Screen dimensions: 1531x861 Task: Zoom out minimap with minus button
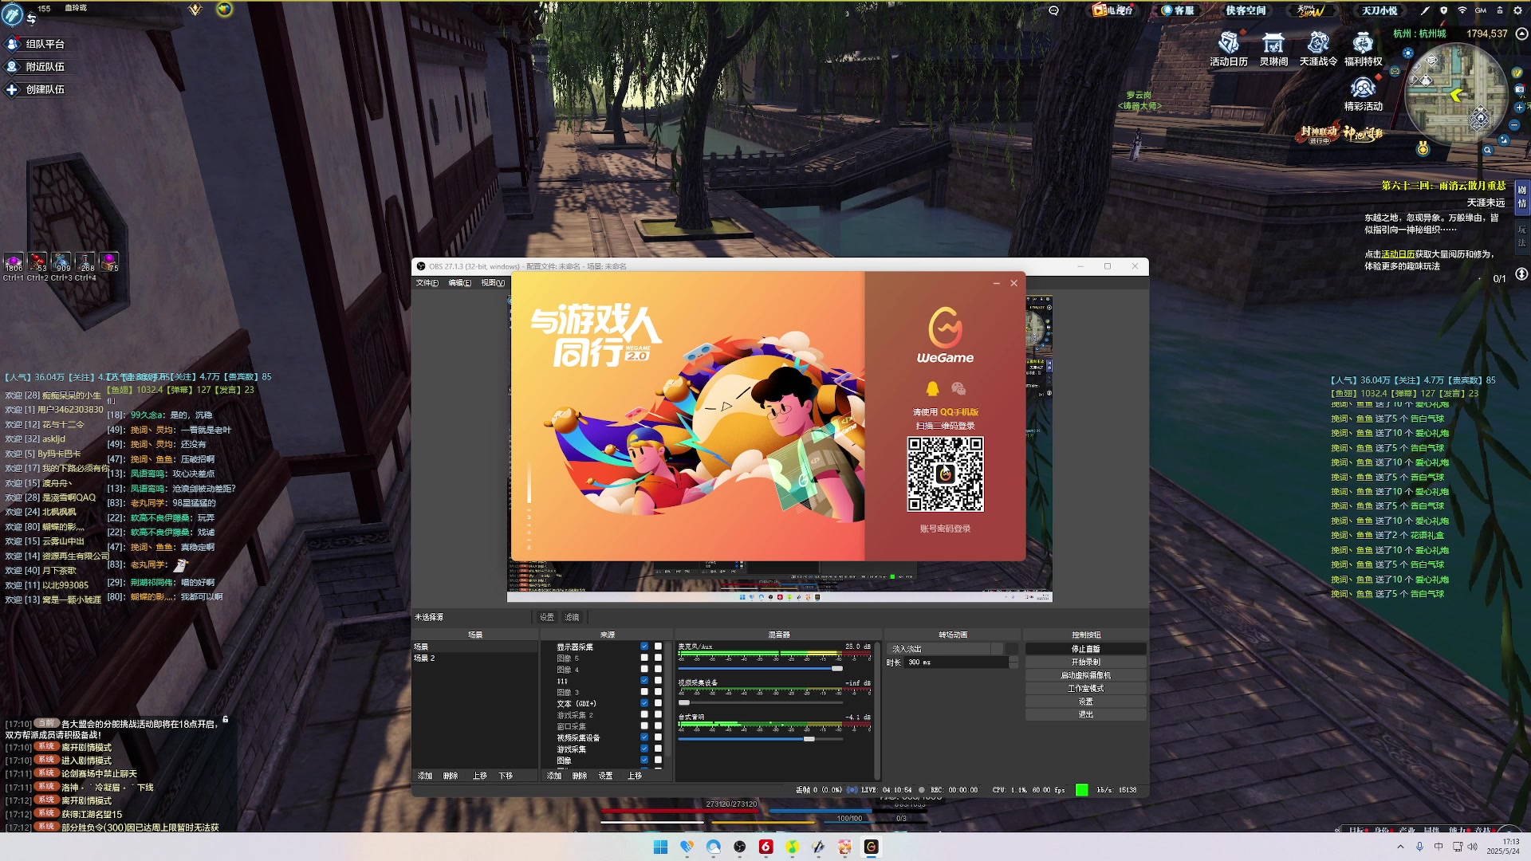click(x=1514, y=125)
